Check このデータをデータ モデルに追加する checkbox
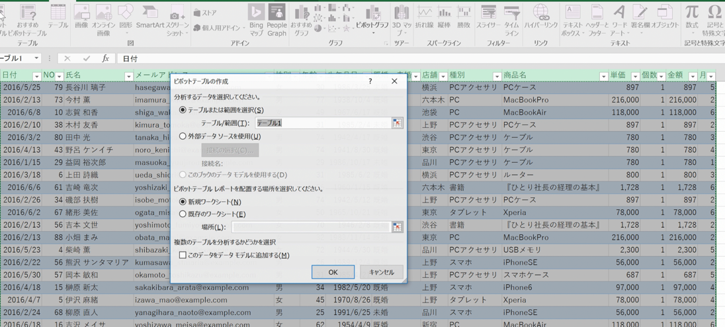The image size is (725, 327). coord(183,256)
